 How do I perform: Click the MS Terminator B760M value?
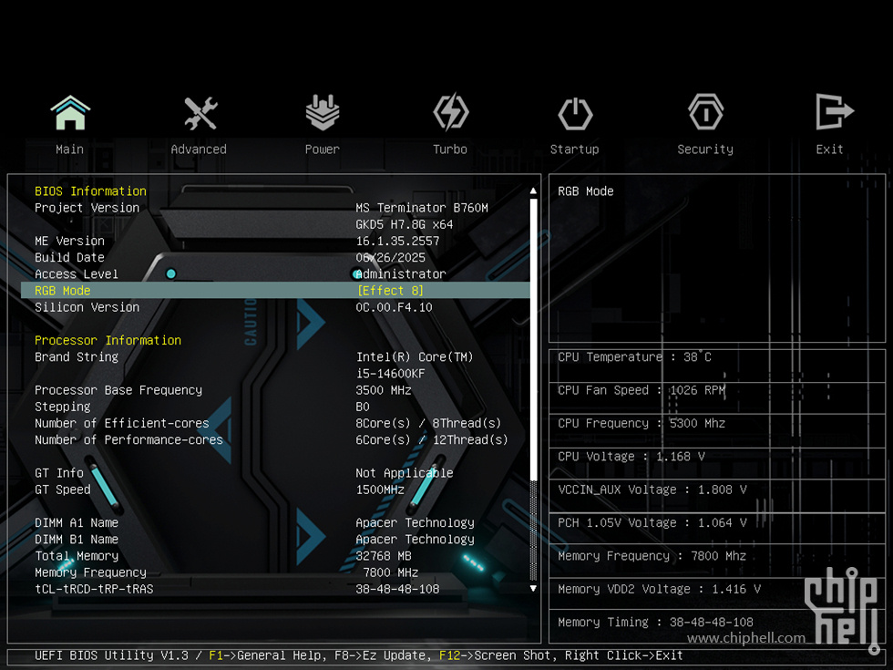[x=422, y=208]
